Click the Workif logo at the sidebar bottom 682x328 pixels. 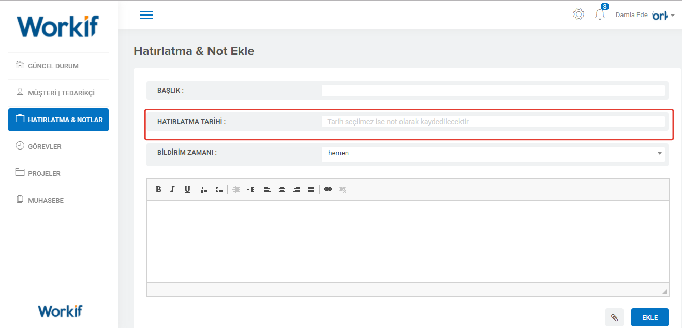click(60, 310)
